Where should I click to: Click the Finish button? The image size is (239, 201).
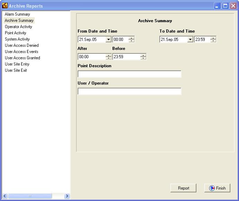click(x=217, y=188)
